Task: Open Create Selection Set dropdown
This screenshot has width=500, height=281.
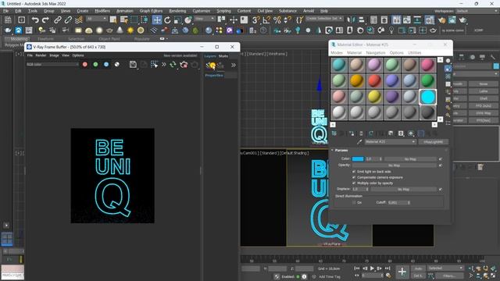Action: tap(324, 19)
